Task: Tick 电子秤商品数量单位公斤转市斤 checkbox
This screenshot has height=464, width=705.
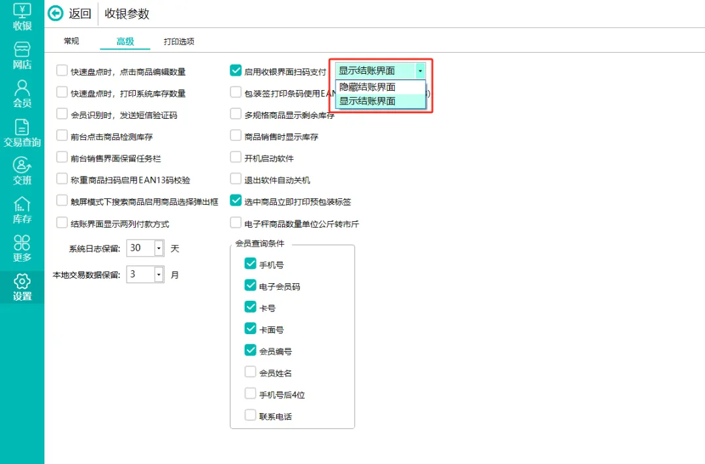Action: click(x=236, y=223)
